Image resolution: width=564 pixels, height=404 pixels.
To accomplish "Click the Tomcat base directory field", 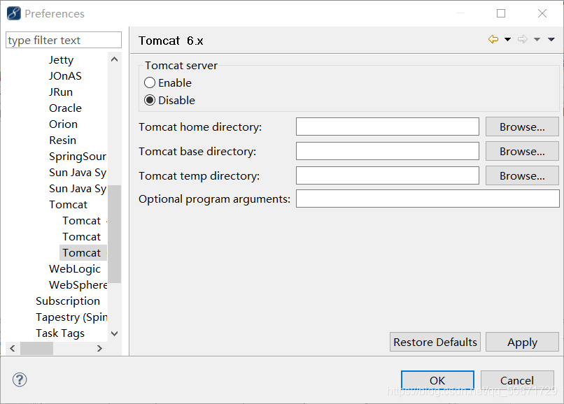I will pyautogui.click(x=388, y=151).
